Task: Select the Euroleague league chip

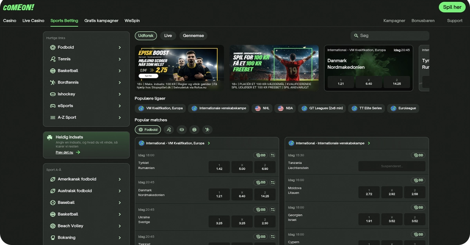Action: click(x=403, y=108)
